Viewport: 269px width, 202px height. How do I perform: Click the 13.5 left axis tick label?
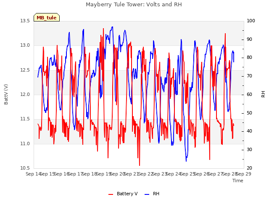pyautogui.click(x=25, y=21)
